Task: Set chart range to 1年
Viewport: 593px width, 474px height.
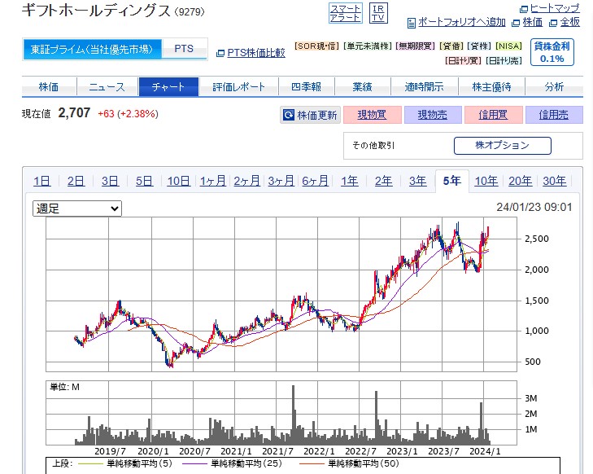Action: (350, 181)
